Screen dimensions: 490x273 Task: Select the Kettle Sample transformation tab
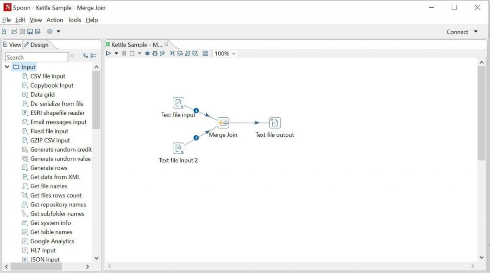point(136,44)
